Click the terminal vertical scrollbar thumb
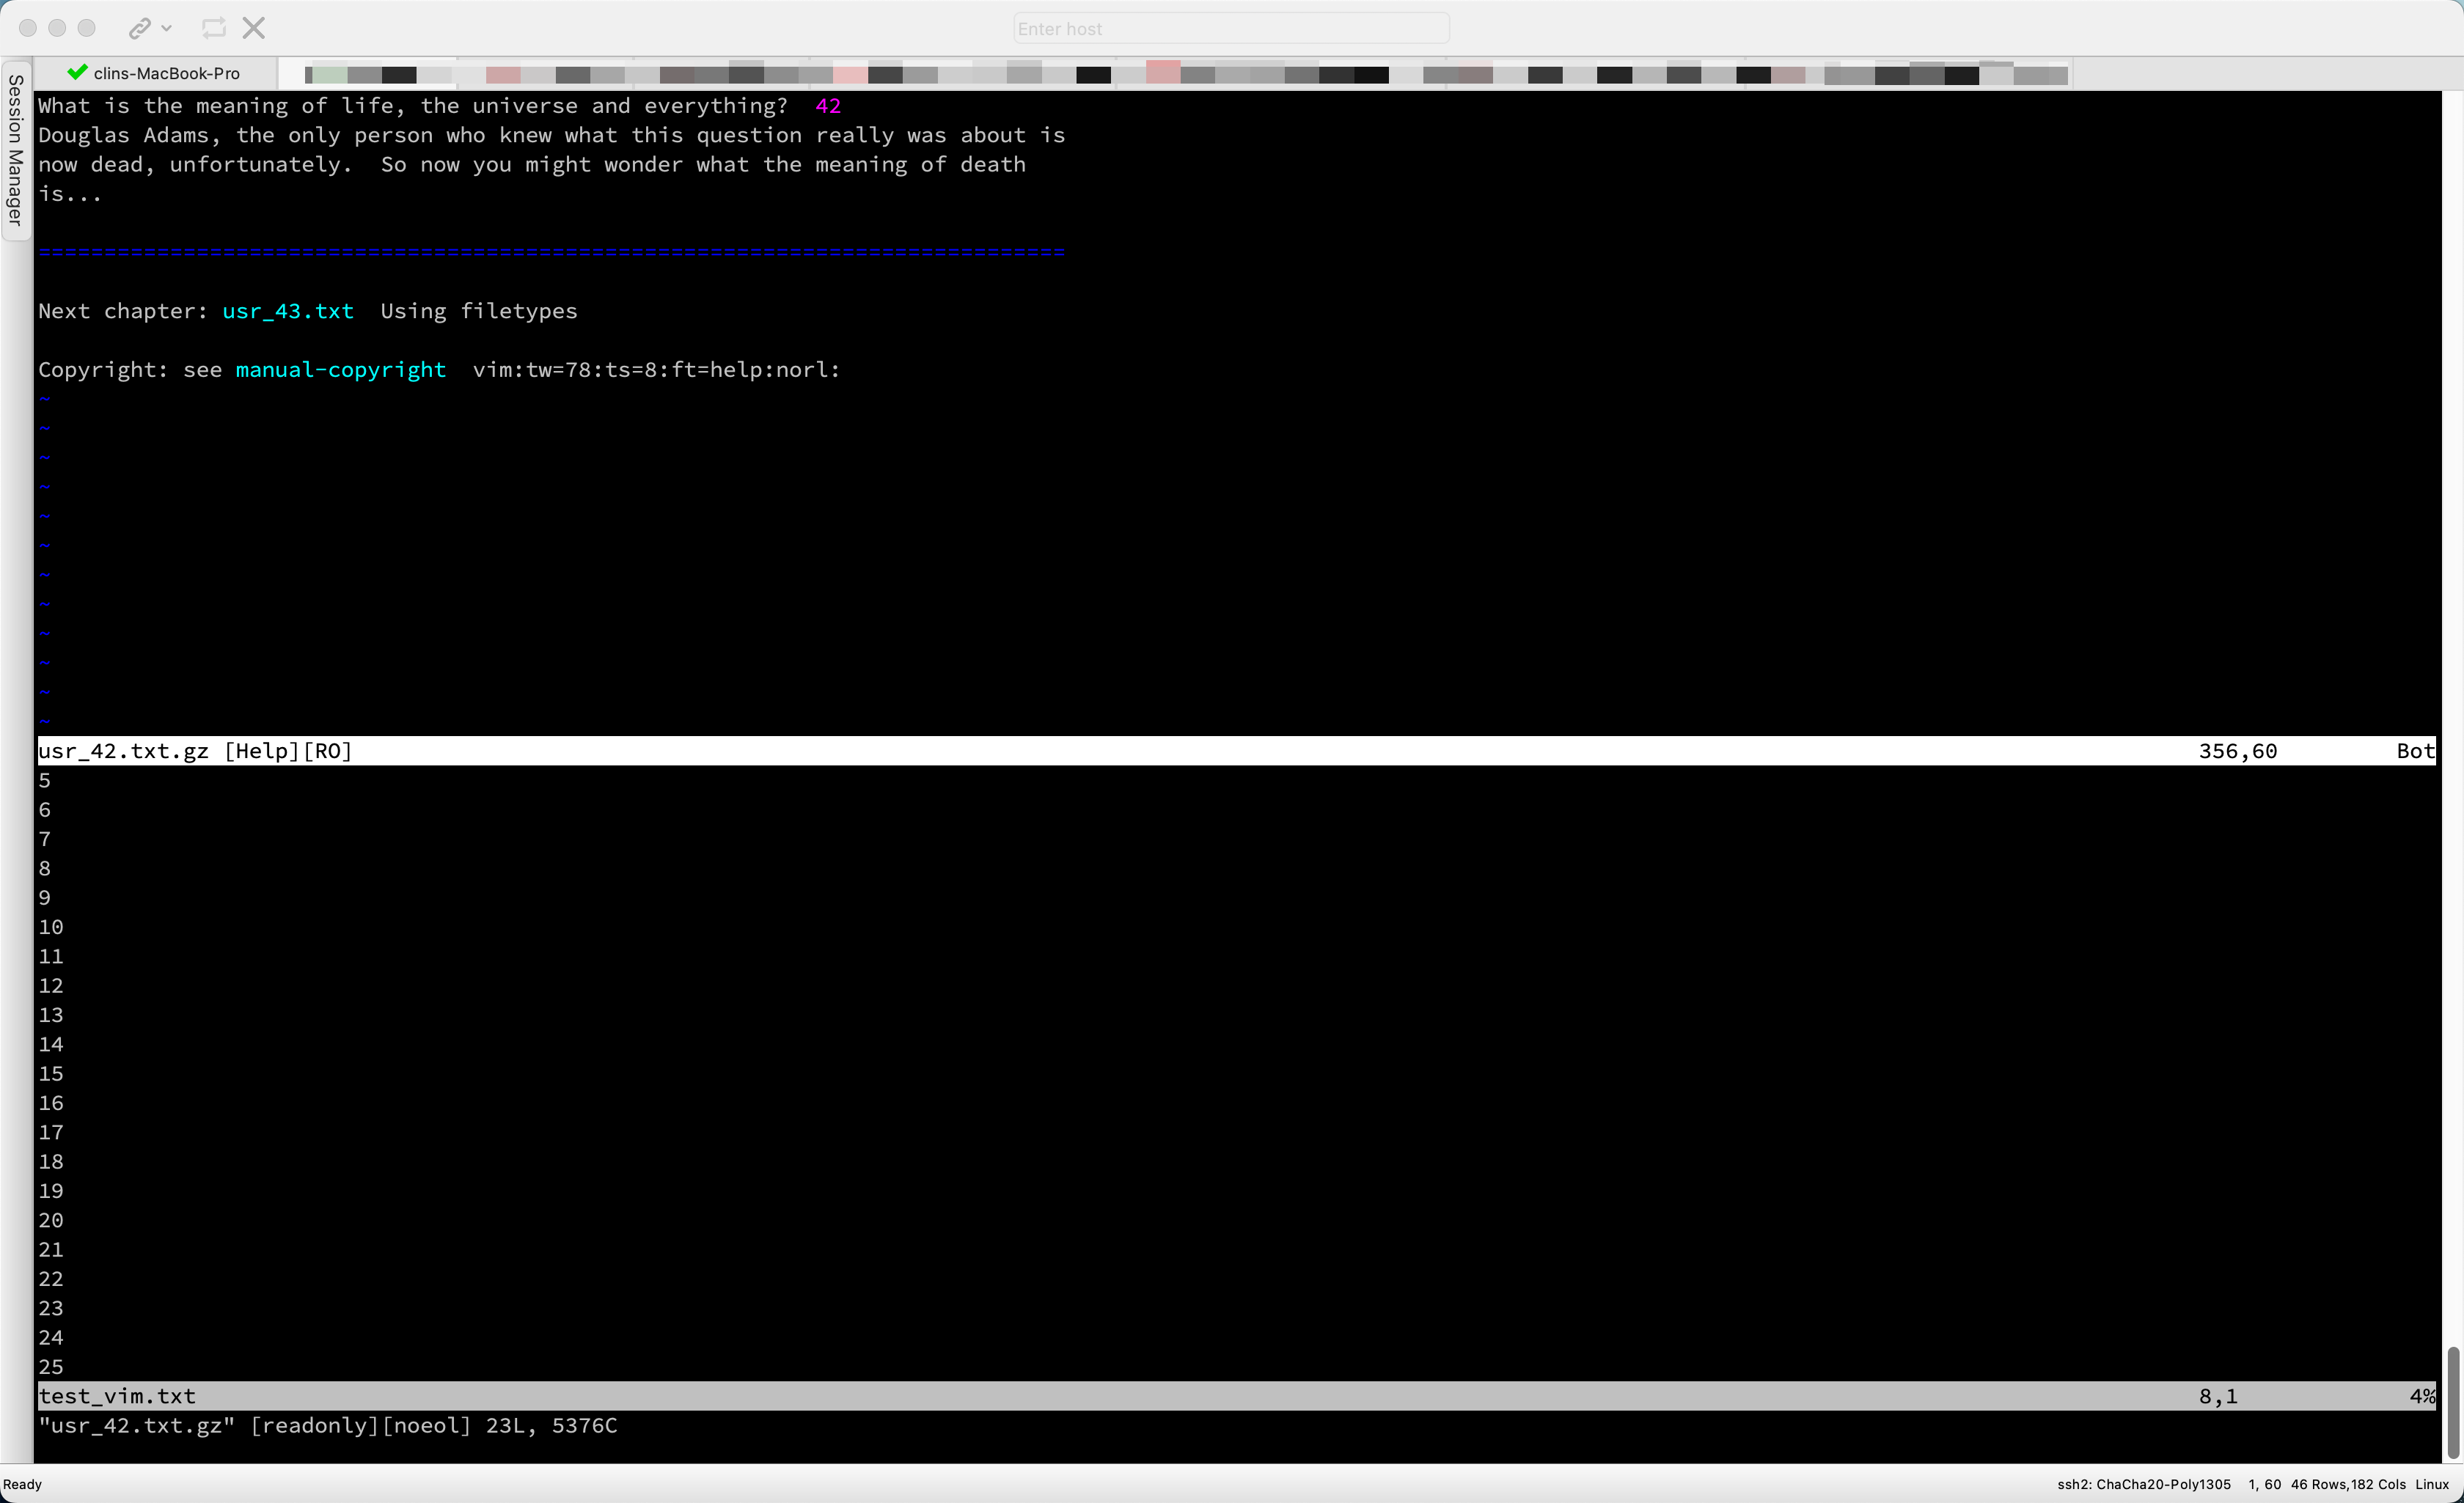 (2452, 1402)
